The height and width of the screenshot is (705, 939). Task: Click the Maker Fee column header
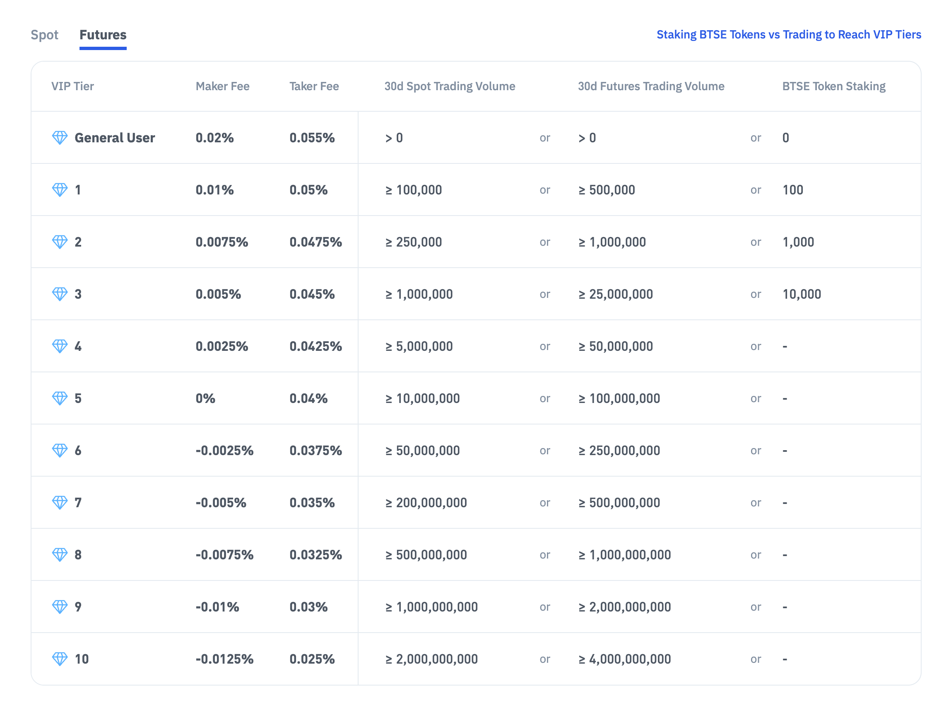(x=222, y=86)
